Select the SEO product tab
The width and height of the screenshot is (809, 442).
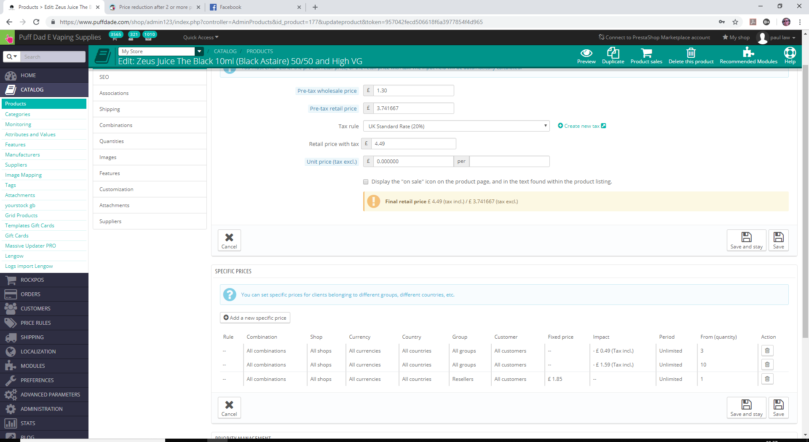150,77
